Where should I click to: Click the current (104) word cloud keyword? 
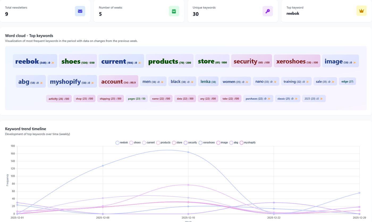click(121, 61)
